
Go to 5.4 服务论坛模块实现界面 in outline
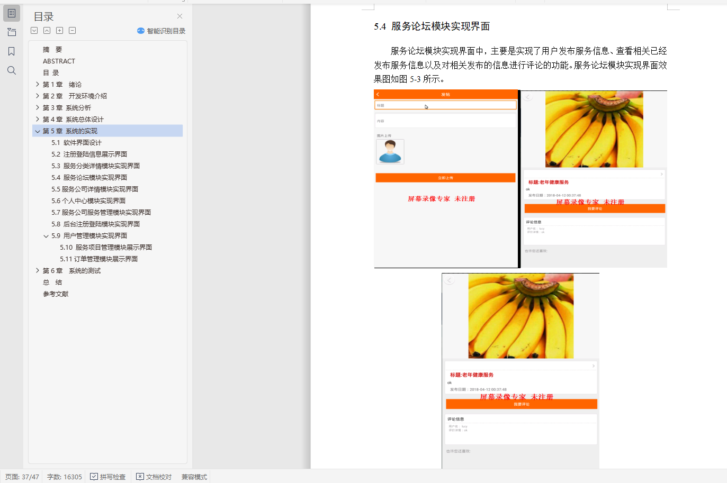point(89,178)
